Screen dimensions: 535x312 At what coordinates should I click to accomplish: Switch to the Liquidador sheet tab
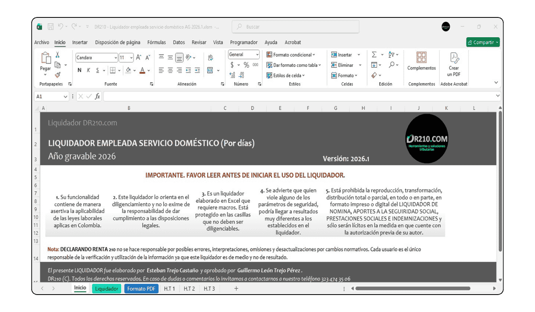(106, 289)
